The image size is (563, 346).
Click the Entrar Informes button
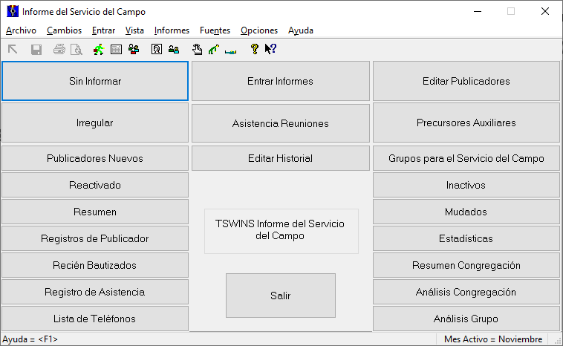point(280,81)
